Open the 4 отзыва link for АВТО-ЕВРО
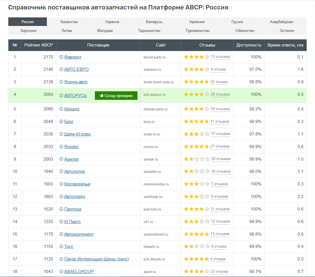The width and height of the screenshot is (315, 277). tap(218, 69)
